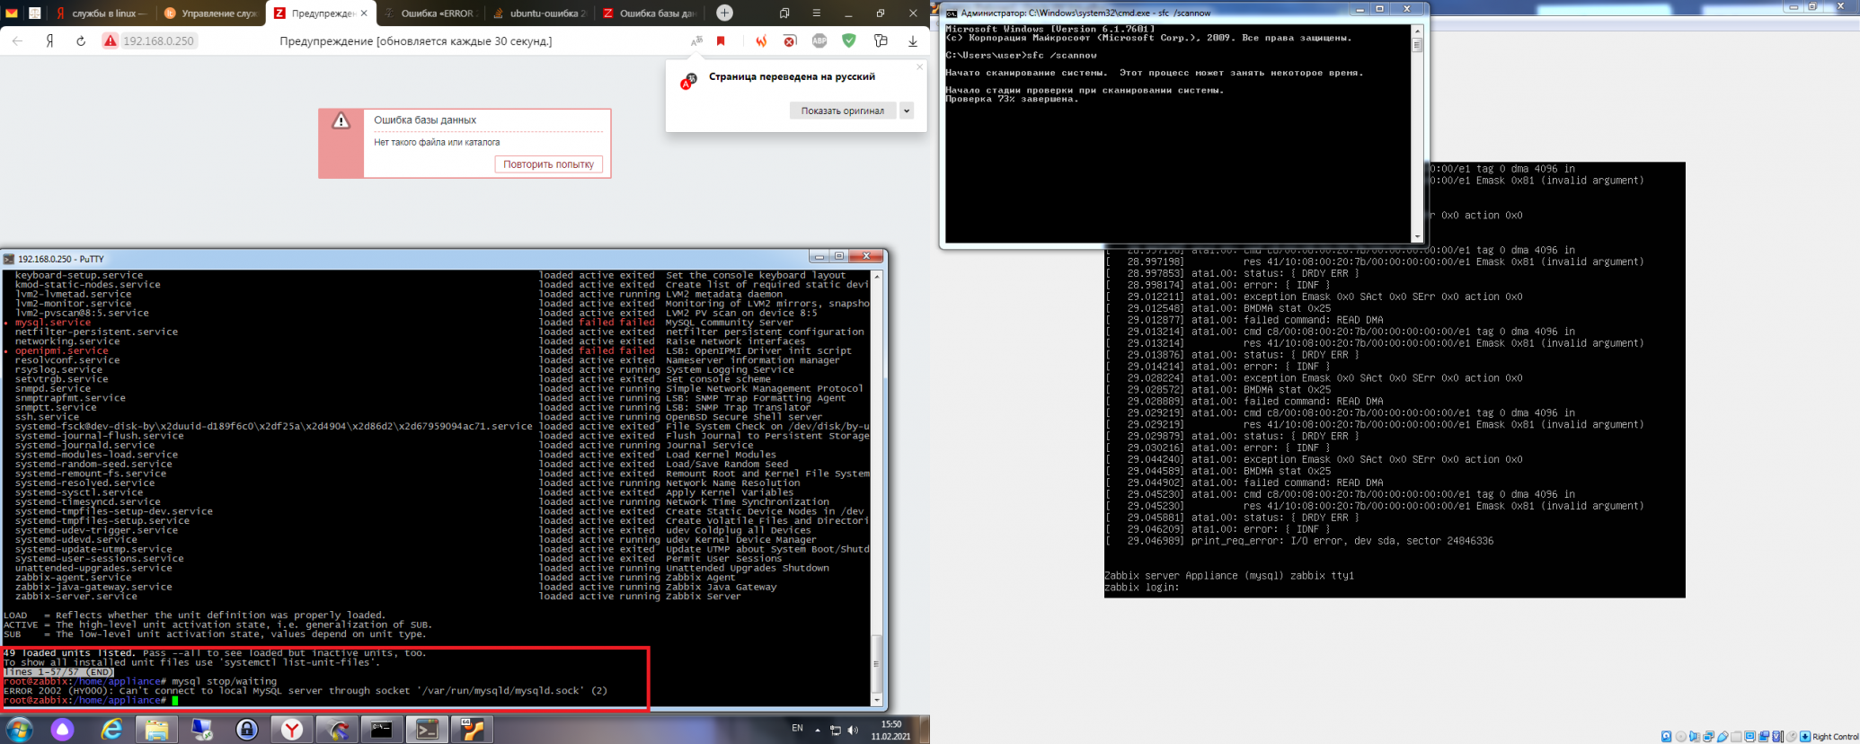Open the green shield protection extension

coord(849,41)
